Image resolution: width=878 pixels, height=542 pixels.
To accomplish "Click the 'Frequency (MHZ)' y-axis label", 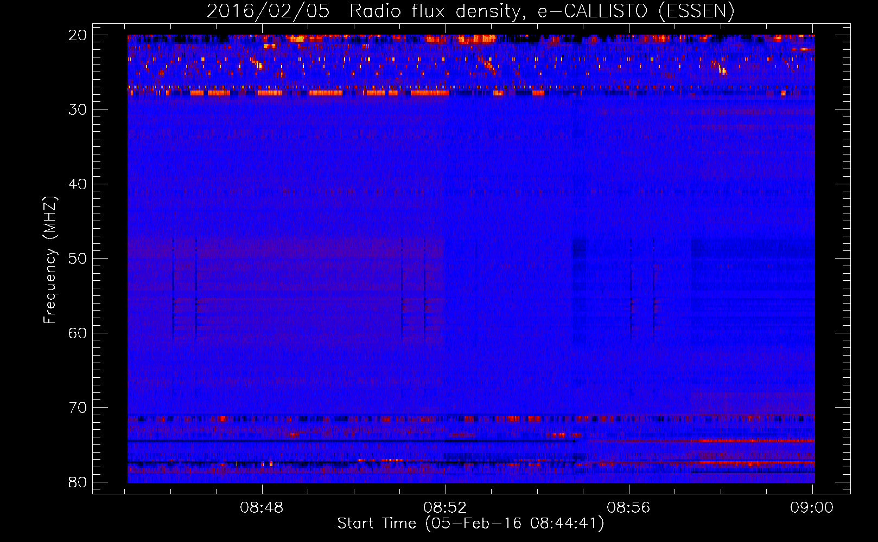I will (50, 260).
